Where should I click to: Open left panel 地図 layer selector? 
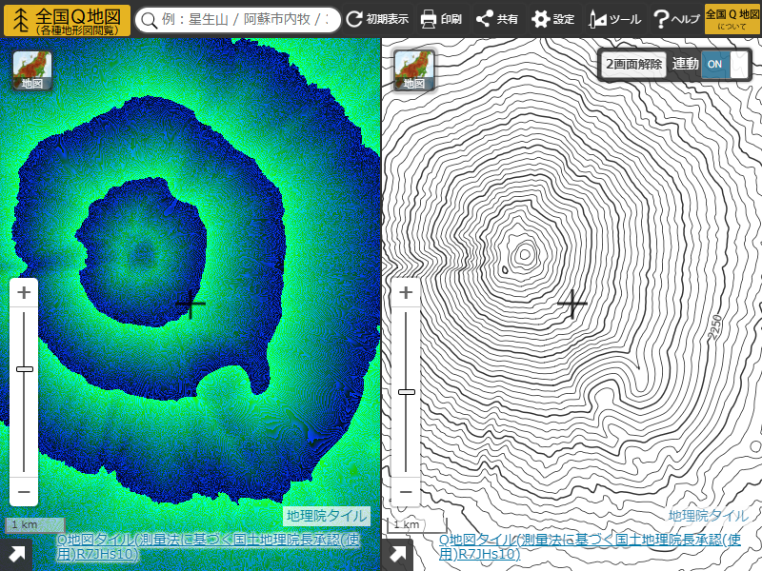click(32, 70)
